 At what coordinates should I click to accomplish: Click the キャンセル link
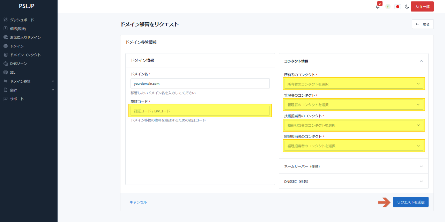tap(138, 202)
